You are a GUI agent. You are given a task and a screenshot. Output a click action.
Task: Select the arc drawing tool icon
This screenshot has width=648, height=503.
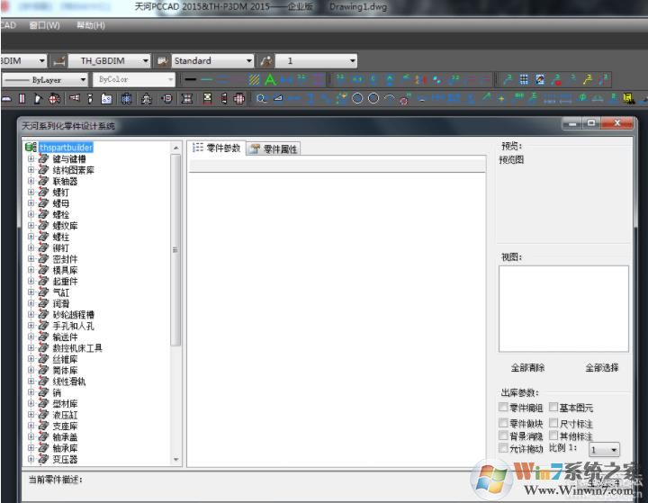point(389,99)
